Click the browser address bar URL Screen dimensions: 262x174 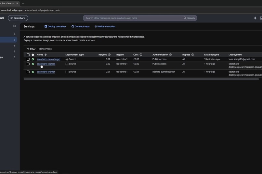click(x=30, y=10)
